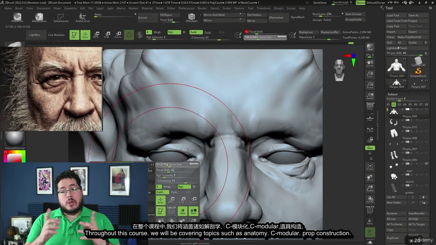Click the head camera view icon
The image size is (436, 245).
[339, 70]
